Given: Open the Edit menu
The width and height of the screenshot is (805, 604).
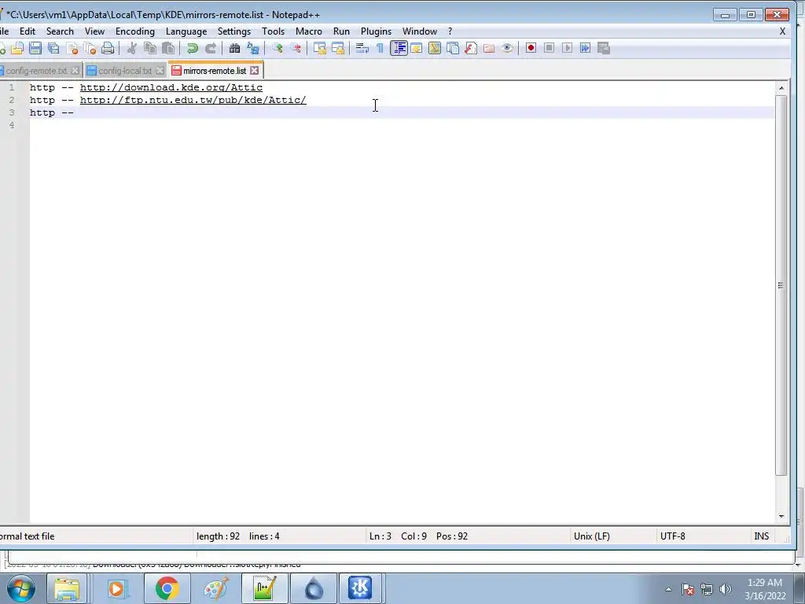Looking at the screenshot, I should click(x=28, y=31).
